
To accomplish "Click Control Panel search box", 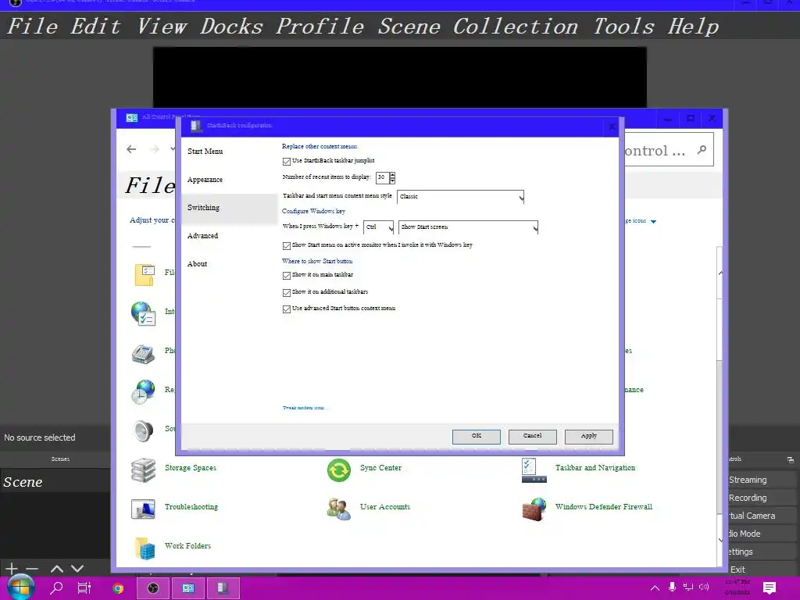I will (x=669, y=150).
